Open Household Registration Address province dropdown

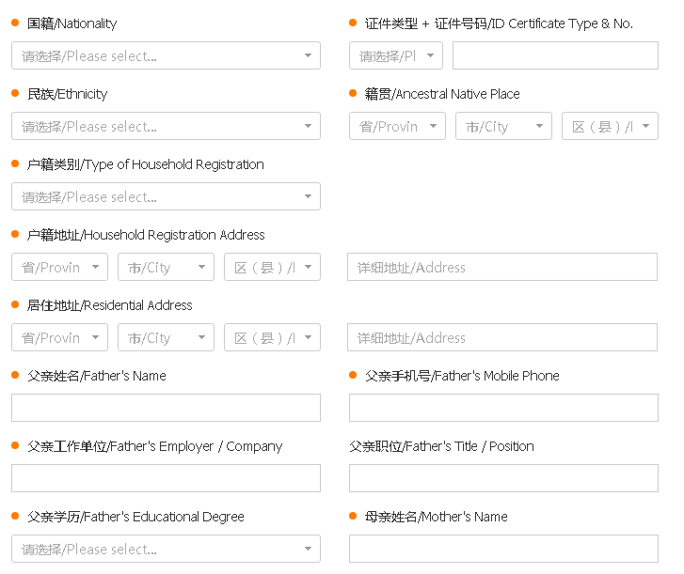pyautogui.click(x=59, y=267)
